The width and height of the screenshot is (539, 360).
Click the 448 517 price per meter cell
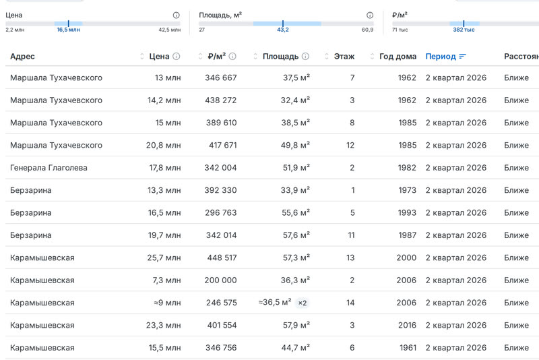click(222, 258)
